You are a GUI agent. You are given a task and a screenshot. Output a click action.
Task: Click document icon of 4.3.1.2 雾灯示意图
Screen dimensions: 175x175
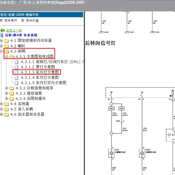point(17,67)
